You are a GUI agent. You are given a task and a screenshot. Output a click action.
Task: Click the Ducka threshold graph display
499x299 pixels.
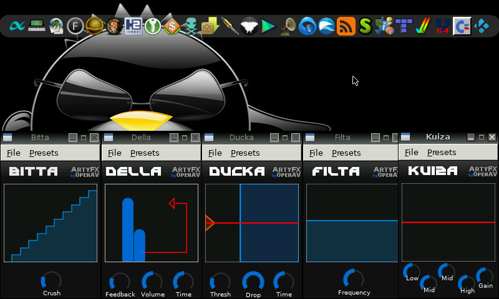tap(252, 223)
